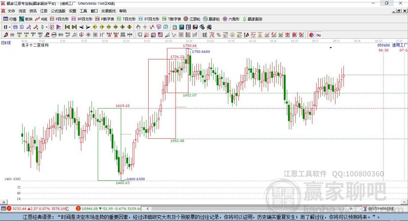Click the 行情 toolbar button

[10, 19]
